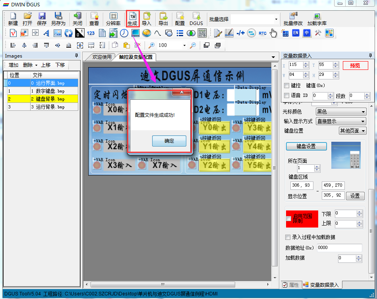Open the 键盘位置 dropdown showing 其他页面

click(x=352, y=130)
